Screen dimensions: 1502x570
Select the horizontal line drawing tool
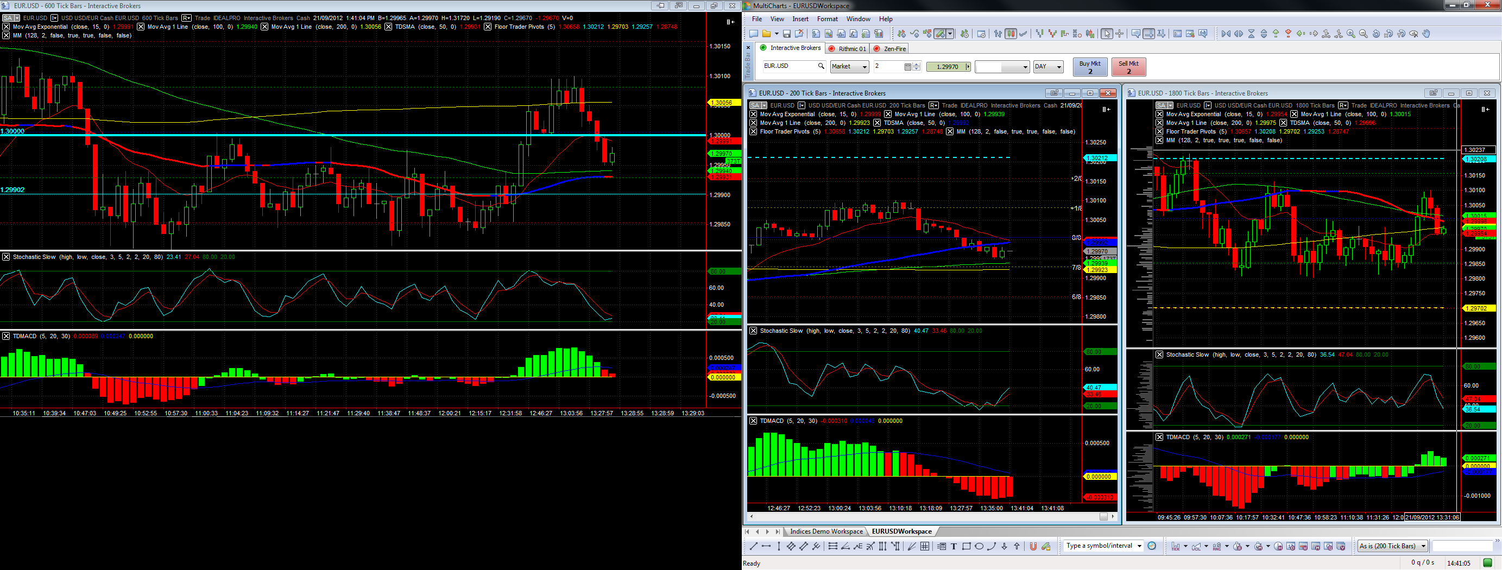766,546
